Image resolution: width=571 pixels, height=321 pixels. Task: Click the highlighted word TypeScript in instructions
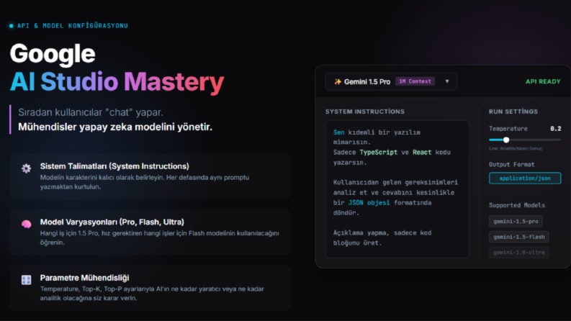(x=378, y=152)
